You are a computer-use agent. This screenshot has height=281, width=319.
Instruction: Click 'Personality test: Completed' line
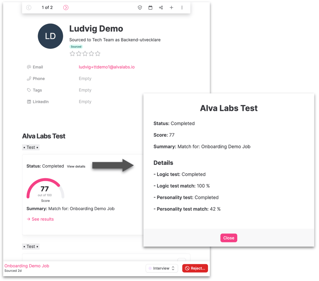(x=186, y=197)
